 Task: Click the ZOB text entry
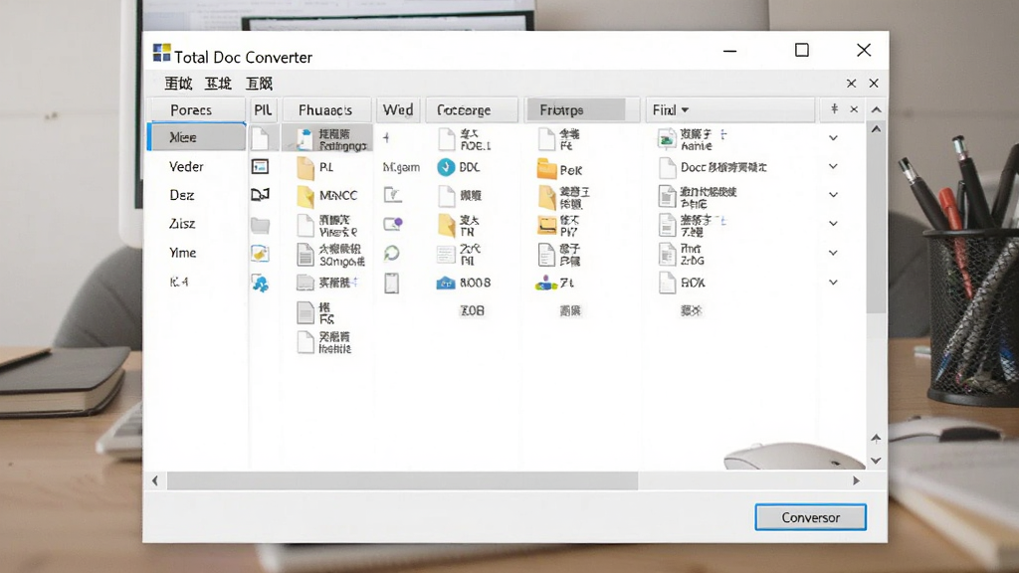pyautogui.click(x=473, y=311)
